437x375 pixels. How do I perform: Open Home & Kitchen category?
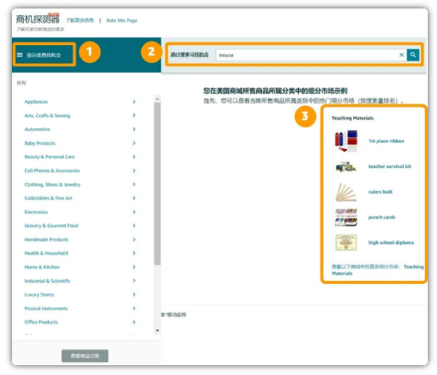coord(42,267)
